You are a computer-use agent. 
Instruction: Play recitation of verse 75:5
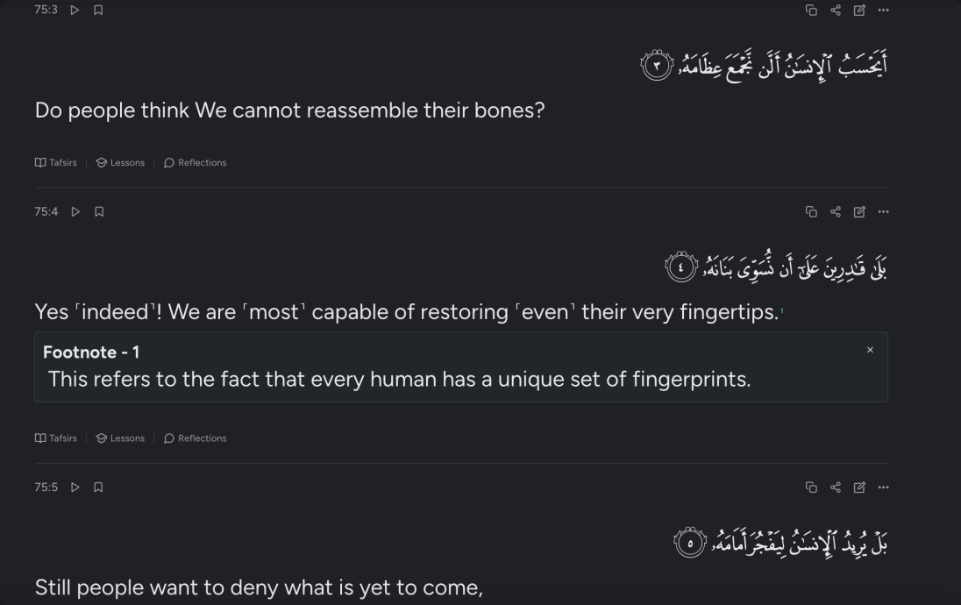pyautogui.click(x=75, y=488)
